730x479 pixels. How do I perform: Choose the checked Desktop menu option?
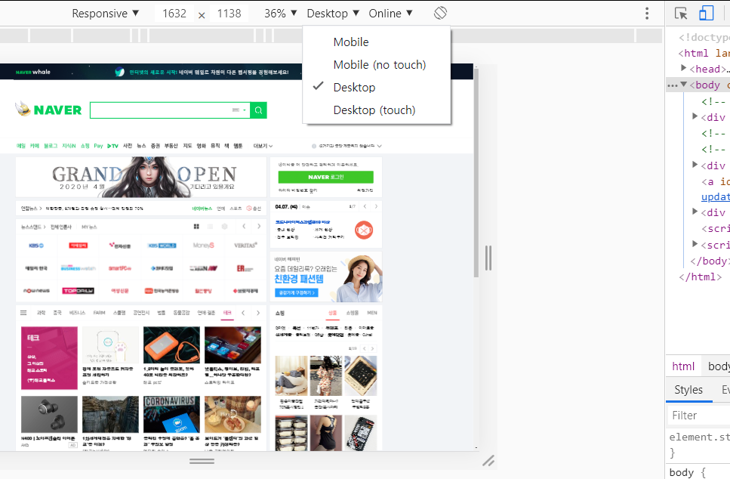(377, 87)
